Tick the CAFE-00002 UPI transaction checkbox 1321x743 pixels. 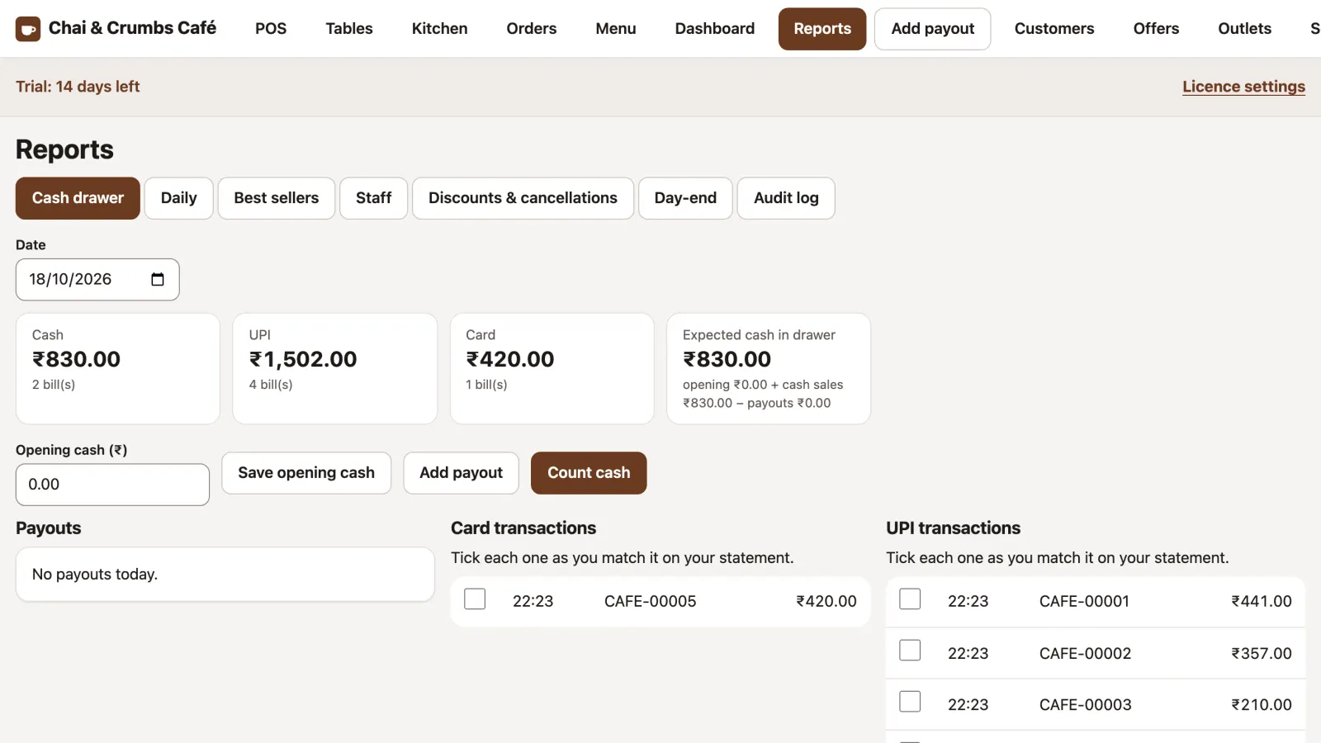click(910, 651)
